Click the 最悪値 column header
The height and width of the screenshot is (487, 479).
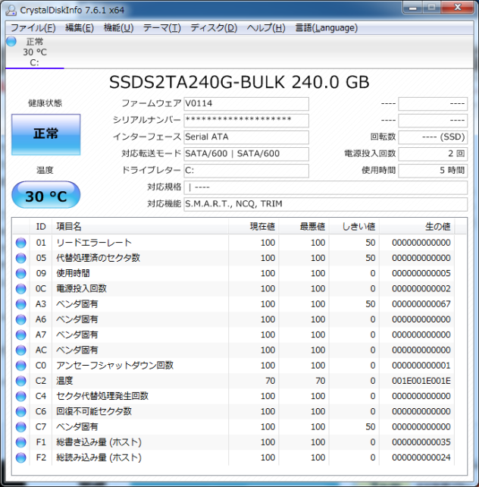pyautogui.click(x=304, y=226)
